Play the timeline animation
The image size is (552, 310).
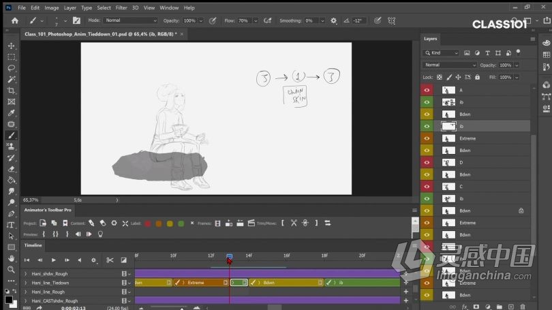[x=54, y=260]
